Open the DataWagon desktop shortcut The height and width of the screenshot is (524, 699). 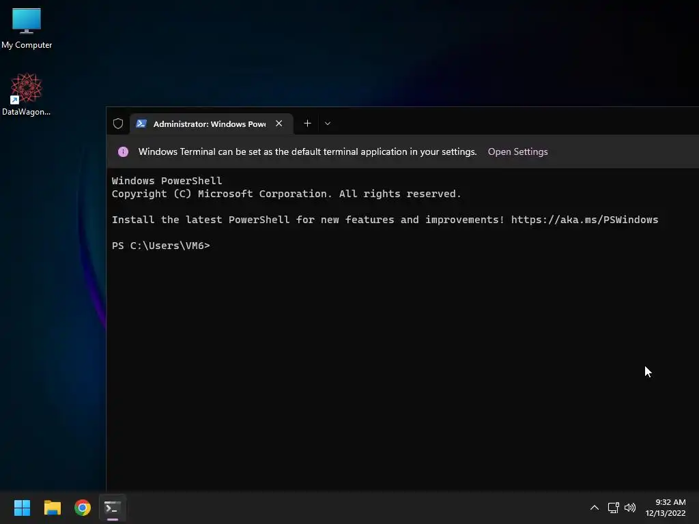pyautogui.click(x=27, y=94)
